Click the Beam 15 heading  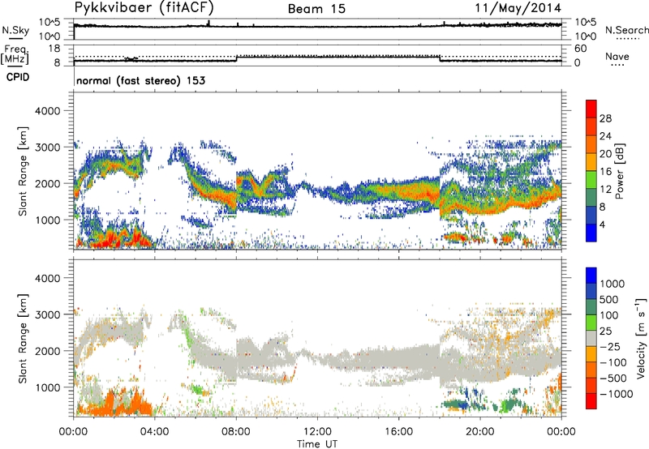[x=316, y=9]
